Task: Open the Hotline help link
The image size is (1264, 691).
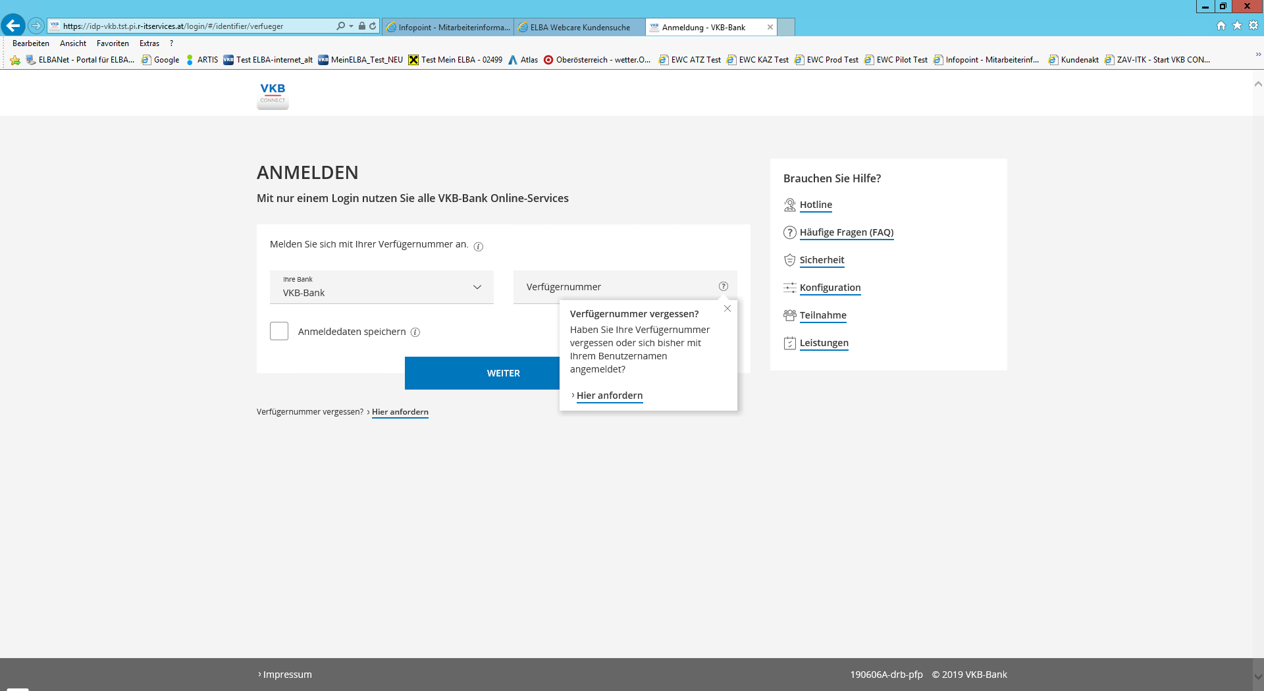Action: 816,205
